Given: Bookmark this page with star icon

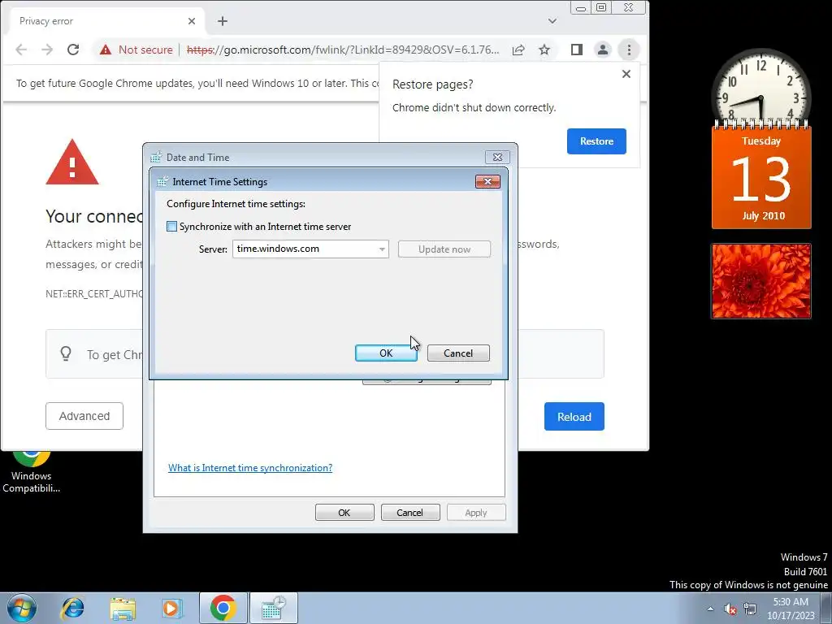Looking at the screenshot, I should click(544, 50).
